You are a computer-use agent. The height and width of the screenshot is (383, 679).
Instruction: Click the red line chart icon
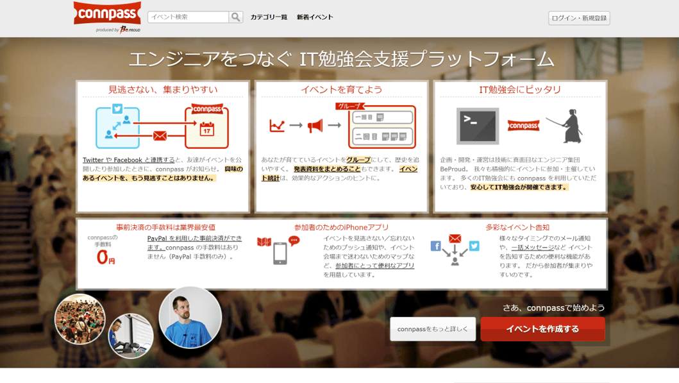(x=277, y=126)
